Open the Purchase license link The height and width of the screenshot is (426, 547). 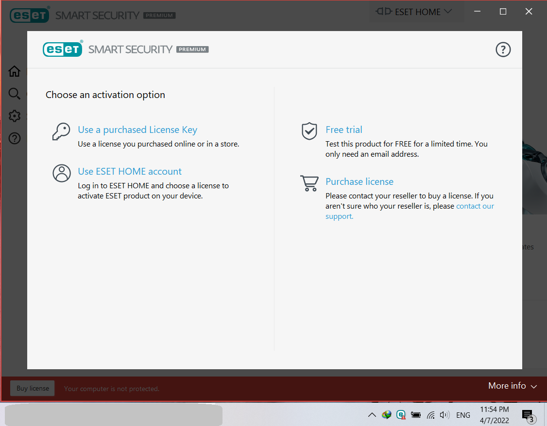[359, 181]
